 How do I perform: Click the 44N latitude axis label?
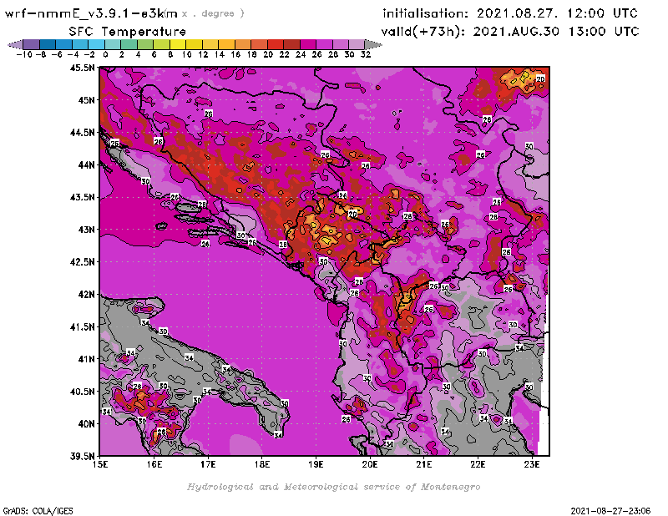[86, 164]
